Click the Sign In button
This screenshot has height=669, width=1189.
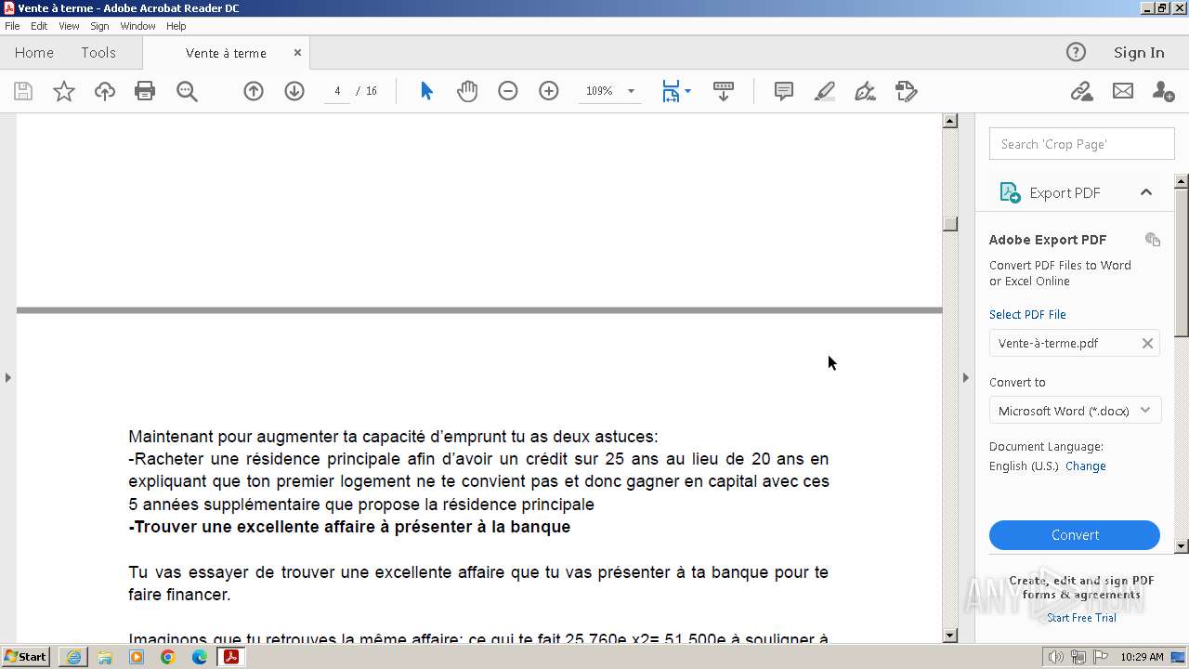(1139, 53)
